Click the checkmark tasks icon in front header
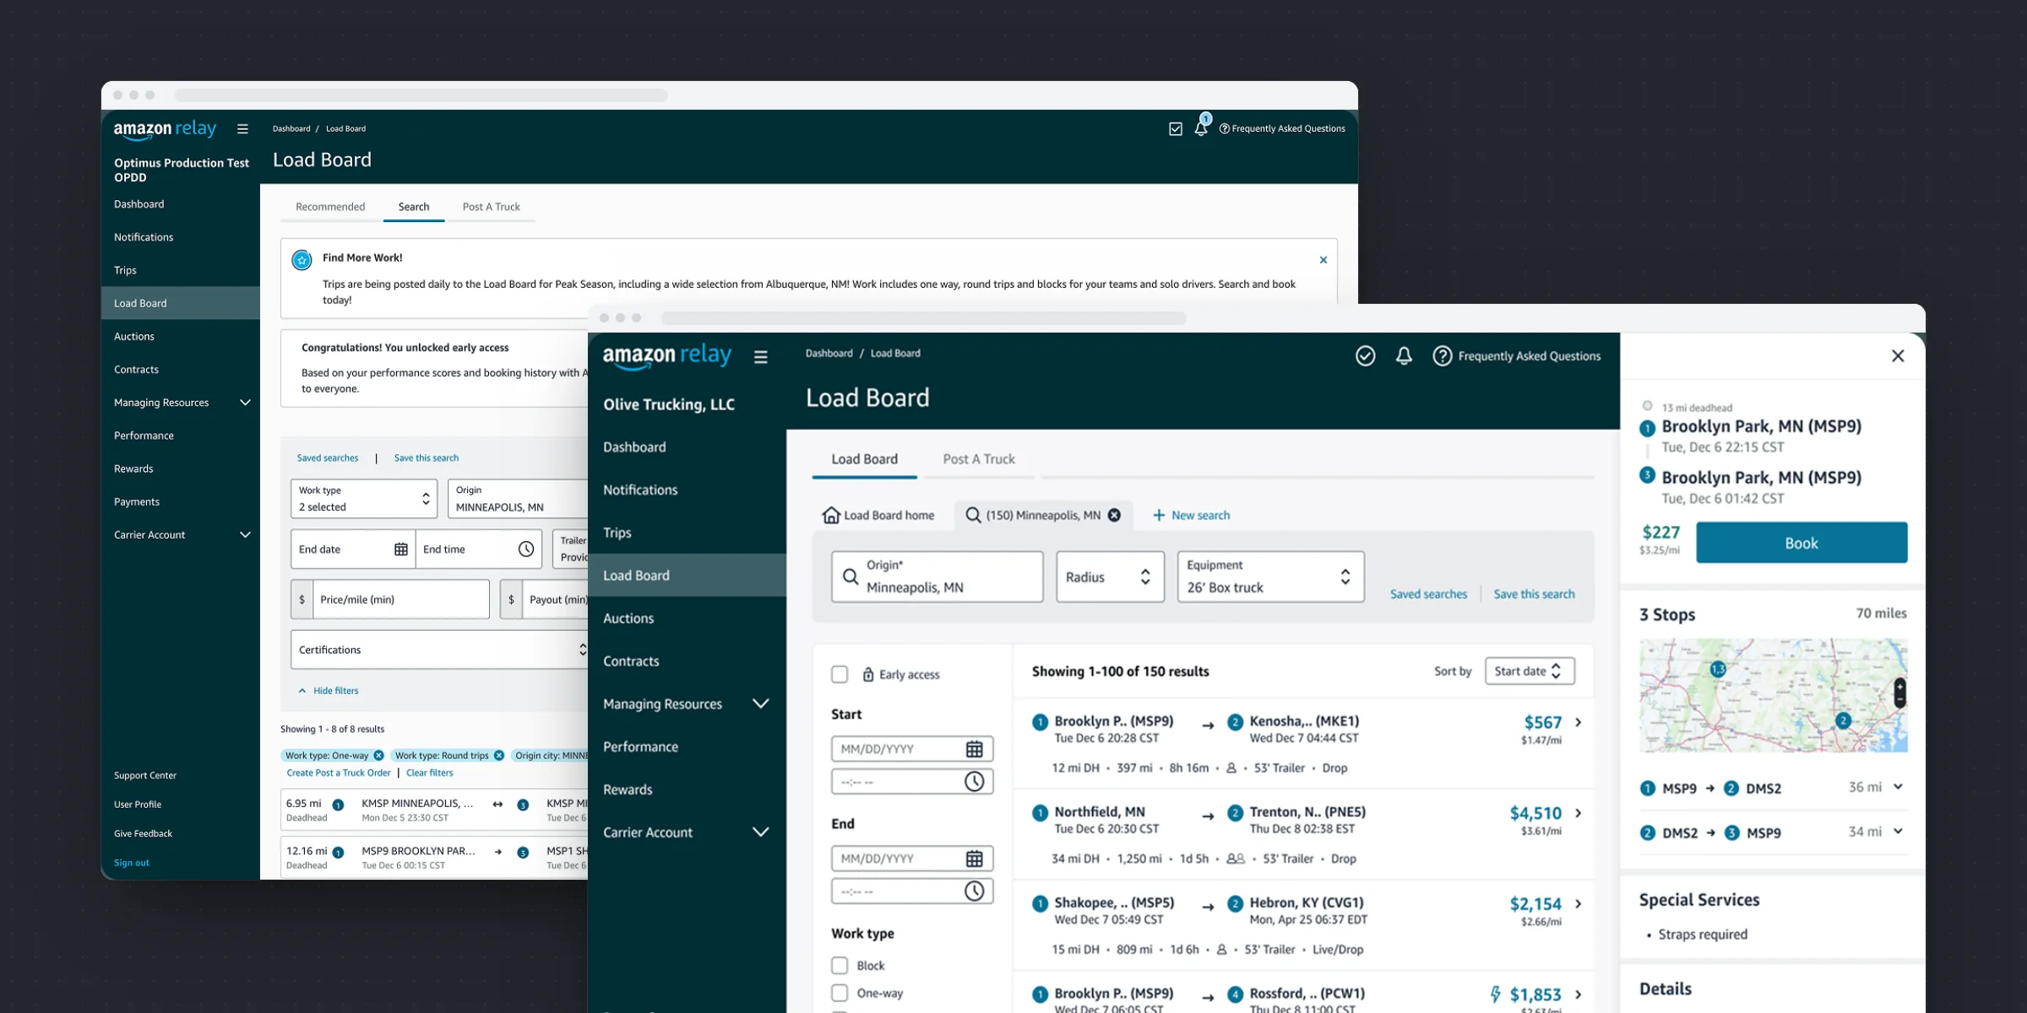2027x1013 pixels. 1365,356
